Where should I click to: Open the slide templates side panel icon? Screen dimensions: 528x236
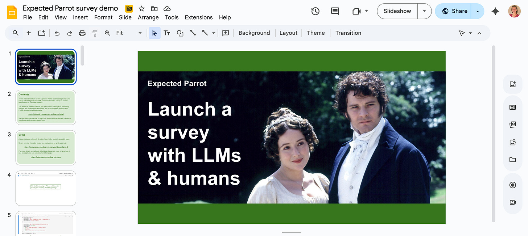coord(513,108)
